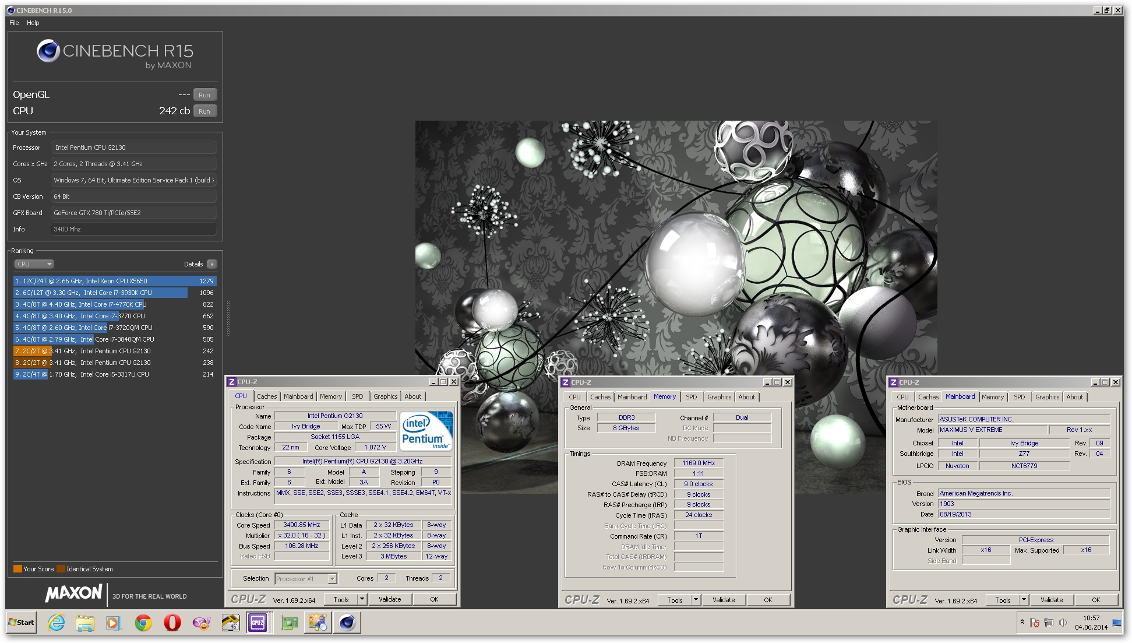
Task: Click the Cinebench title bar application icon
Action: pyautogui.click(x=10, y=10)
